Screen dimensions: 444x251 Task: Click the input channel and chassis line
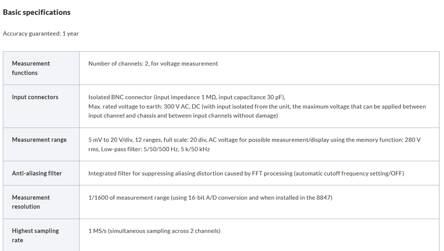pos(183,116)
